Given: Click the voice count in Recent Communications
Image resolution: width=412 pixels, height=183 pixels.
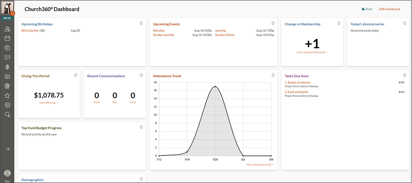Looking at the screenshot, I should pos(133,95).
